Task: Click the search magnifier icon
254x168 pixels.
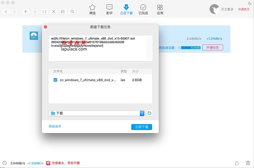Action: (x=72, y=12)
